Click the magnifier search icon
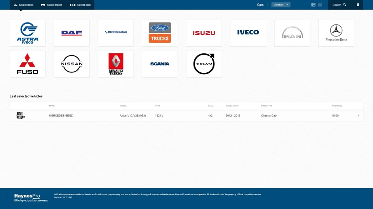373x209 pixels. [x=345, y=5]
